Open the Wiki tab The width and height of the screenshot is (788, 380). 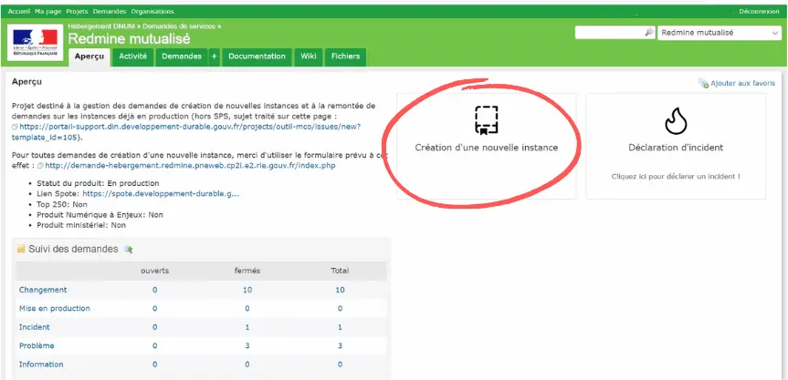click(308, 56)
